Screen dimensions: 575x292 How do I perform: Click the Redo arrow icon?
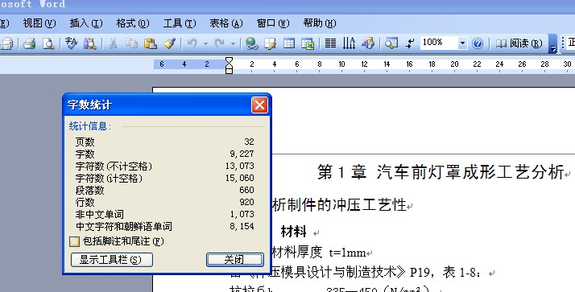pos(220,43)
